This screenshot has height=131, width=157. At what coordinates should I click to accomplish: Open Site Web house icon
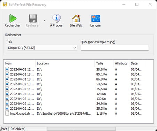[76, 18]
